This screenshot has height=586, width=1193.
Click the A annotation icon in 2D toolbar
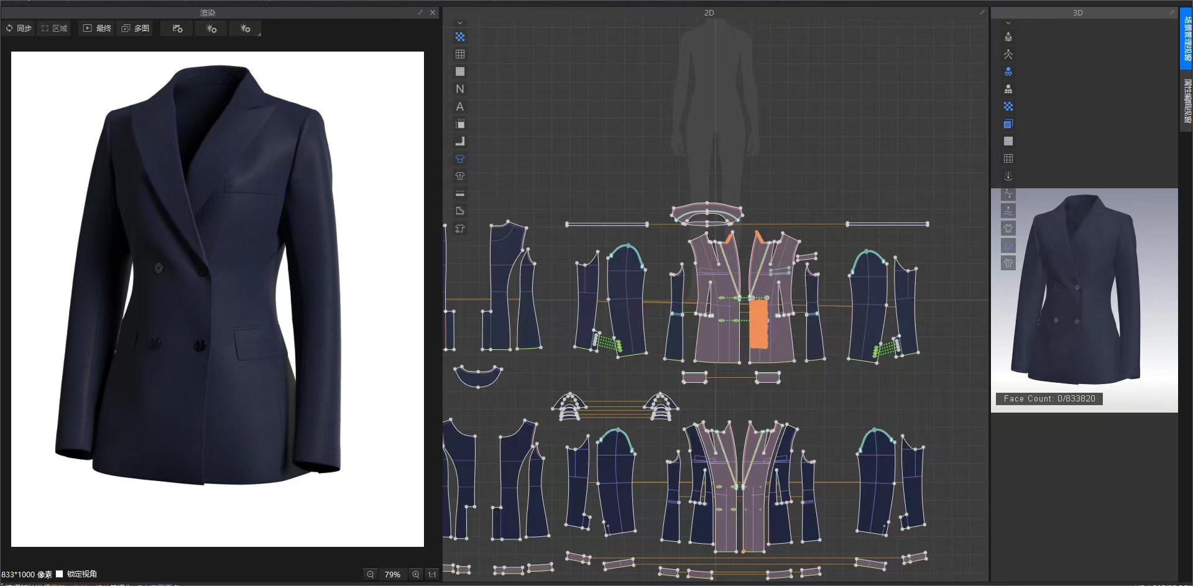pos(460,106)
